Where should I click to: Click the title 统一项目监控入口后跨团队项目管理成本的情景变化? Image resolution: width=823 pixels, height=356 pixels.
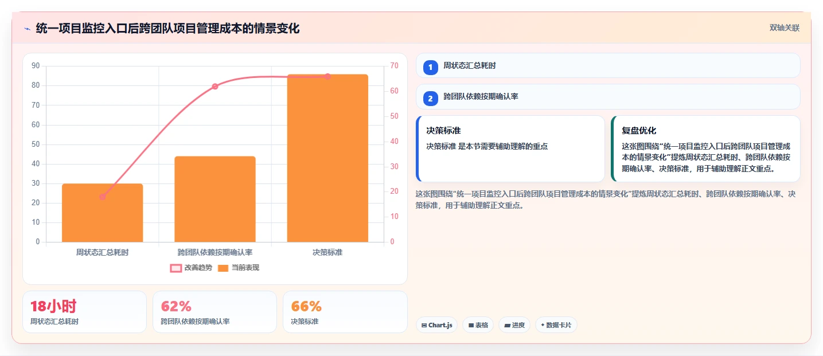(167, 29)
